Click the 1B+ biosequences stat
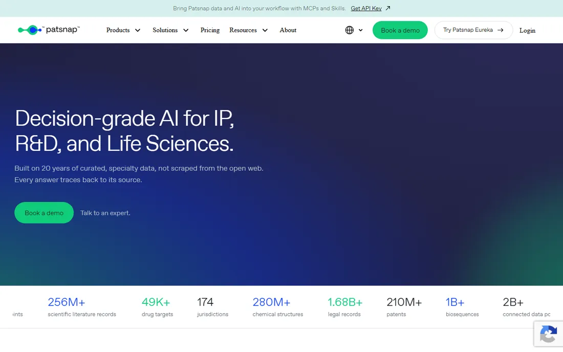The image size is (563, 352). click(462, 307)
